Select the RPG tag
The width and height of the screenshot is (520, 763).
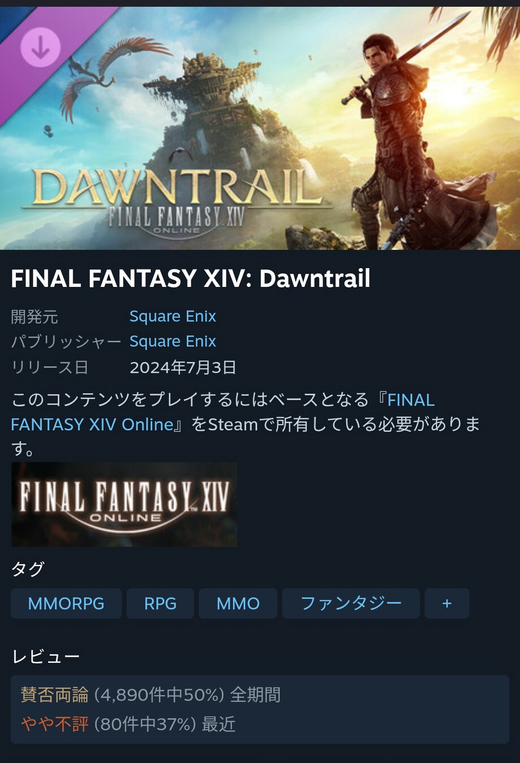click(160, 603)
